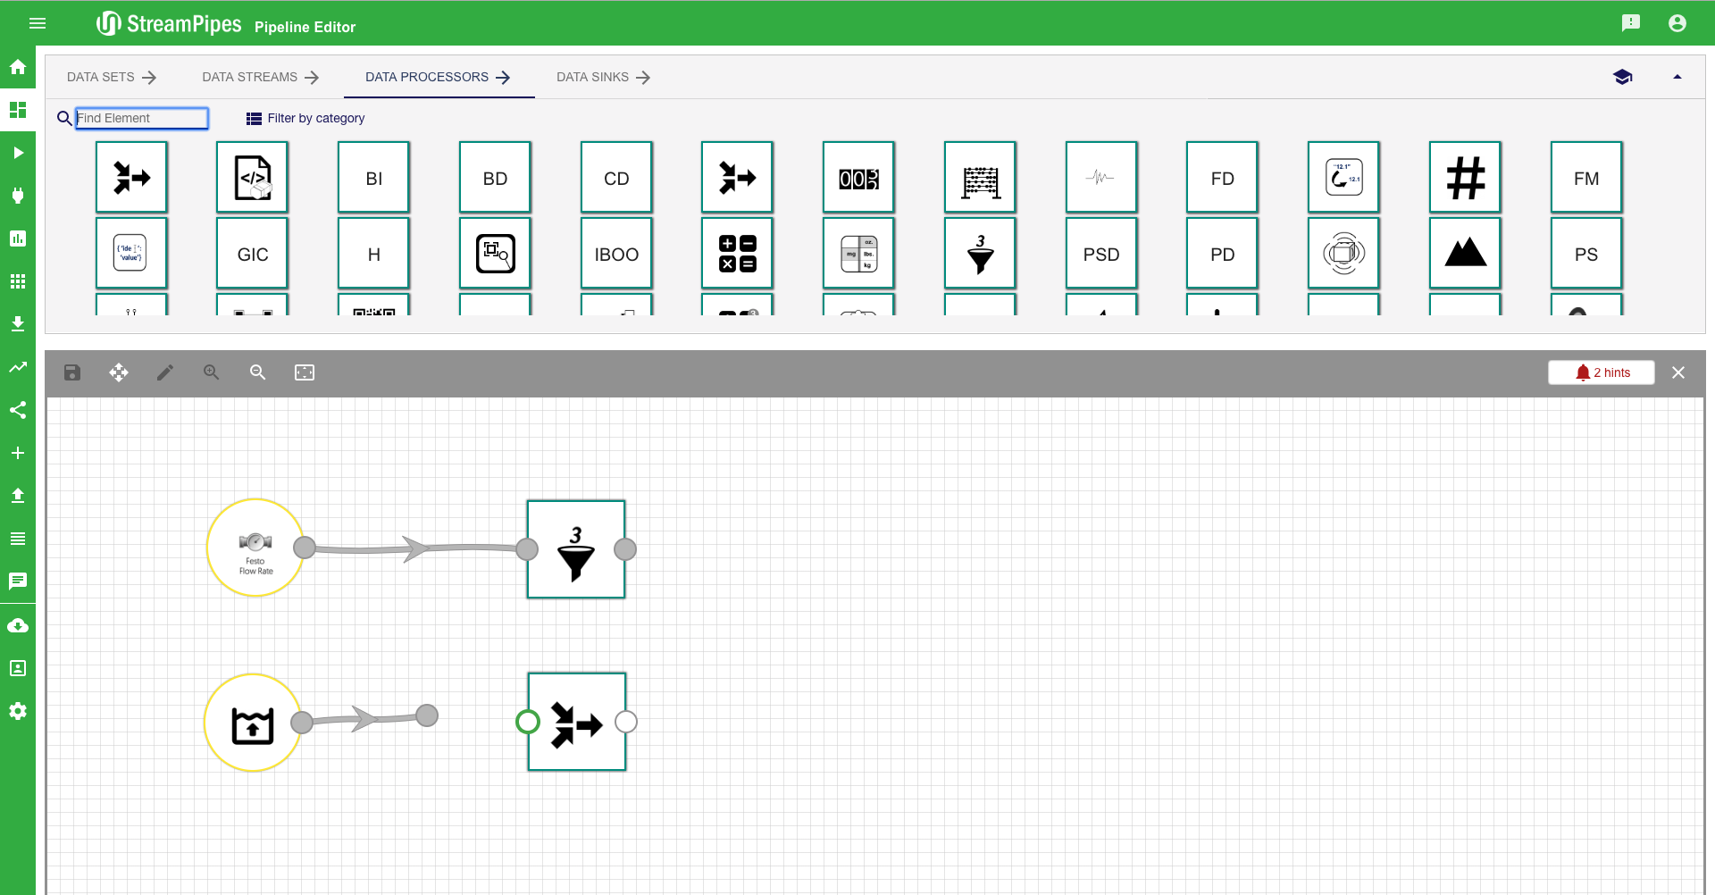Toggle the pencil edit mode icon

coord(165,372)
